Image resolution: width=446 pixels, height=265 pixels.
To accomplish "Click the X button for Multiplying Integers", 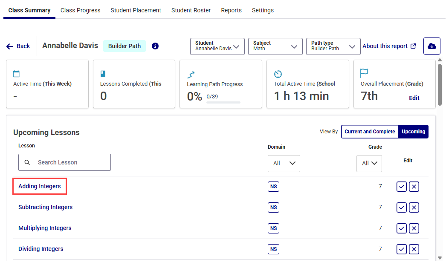I will (414, 228).
